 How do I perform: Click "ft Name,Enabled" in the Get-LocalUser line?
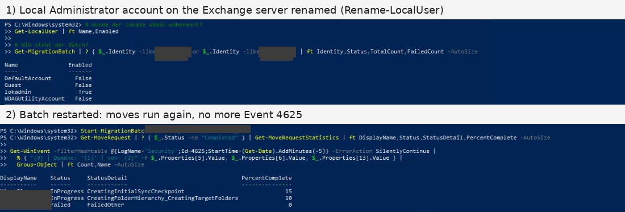[x=93, y=31]
